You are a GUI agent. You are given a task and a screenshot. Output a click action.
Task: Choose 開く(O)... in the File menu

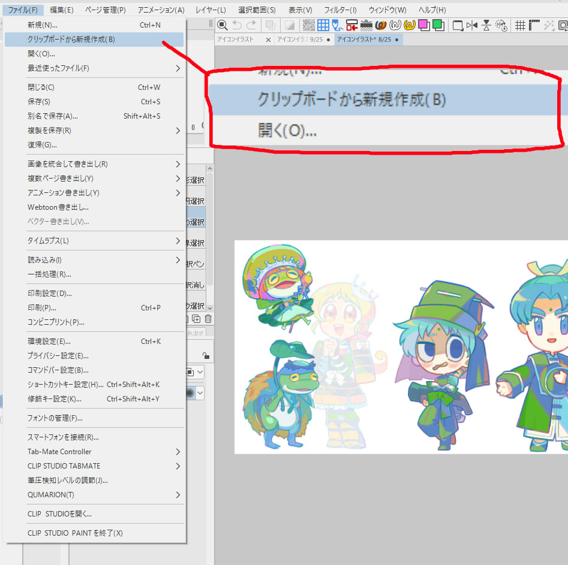[94, 54]
